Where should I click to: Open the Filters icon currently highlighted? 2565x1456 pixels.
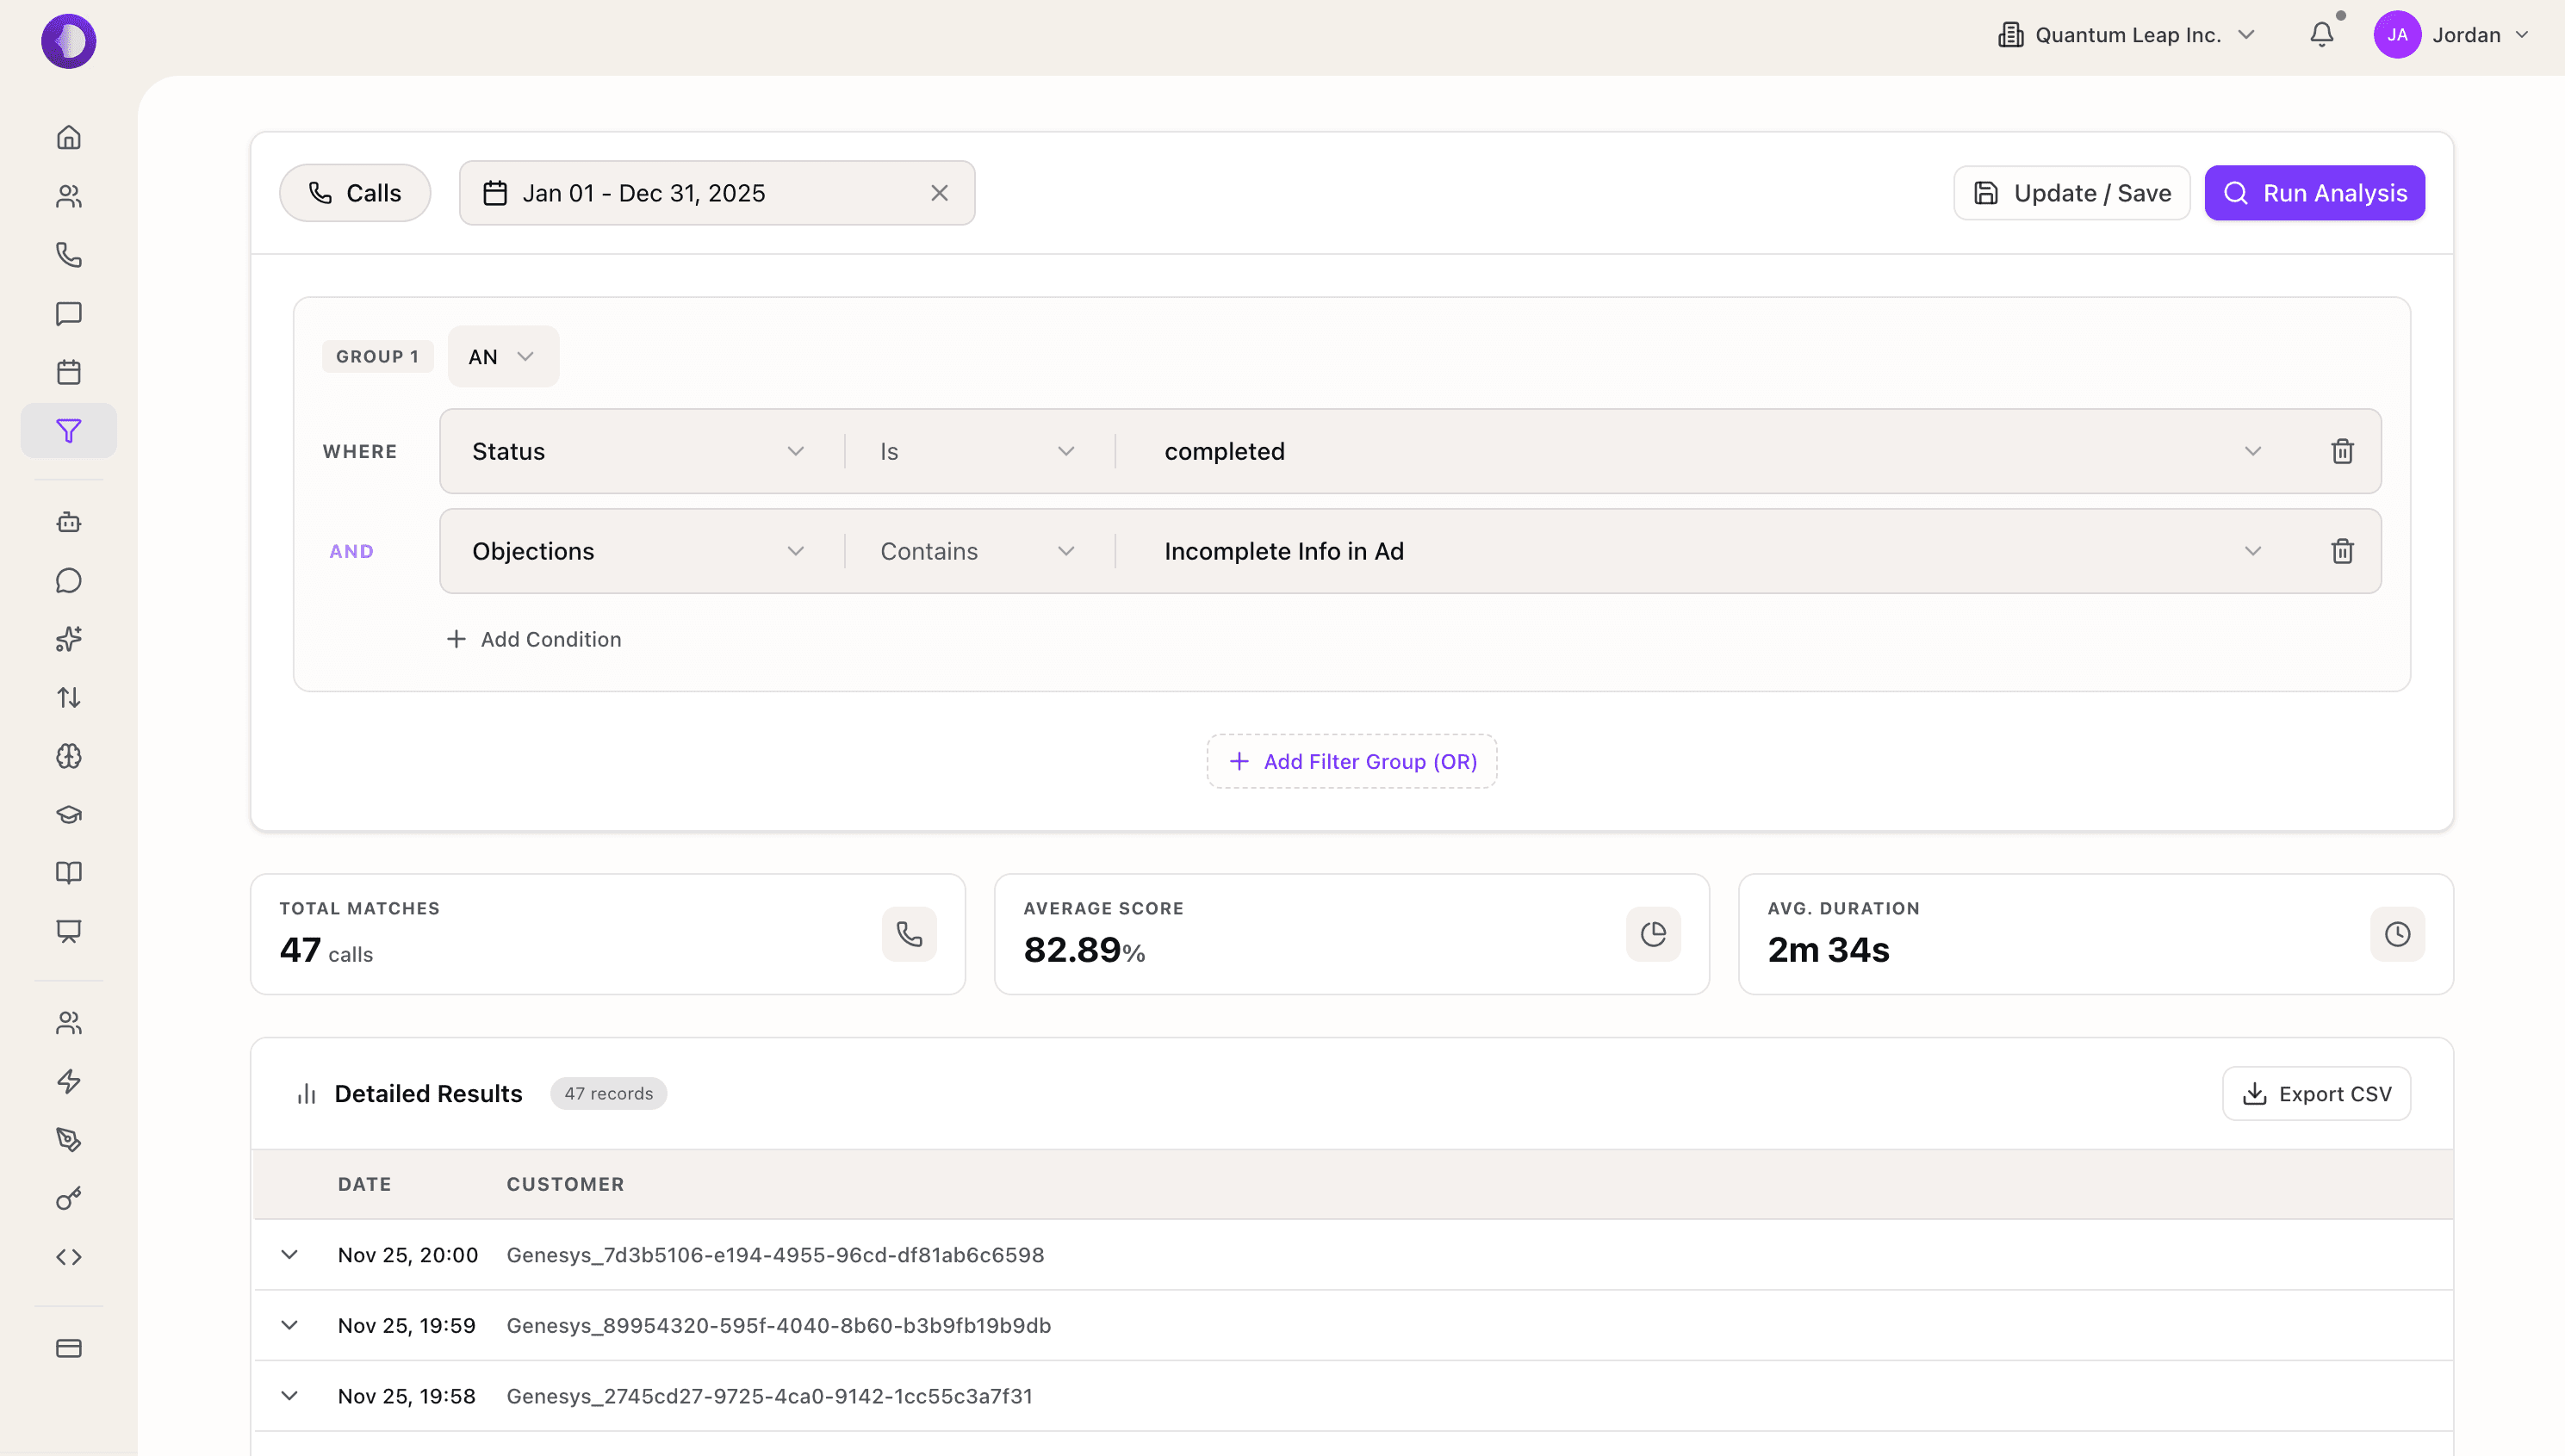click(x=68, y=430)
